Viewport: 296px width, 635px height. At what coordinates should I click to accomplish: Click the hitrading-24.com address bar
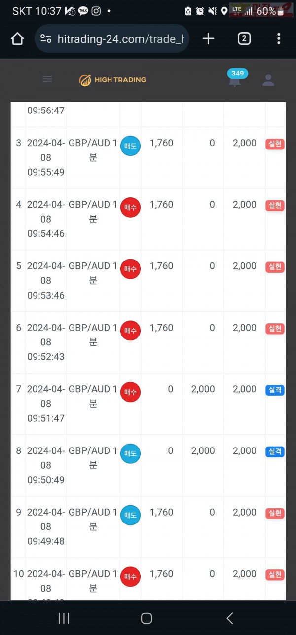click(x=112, y=38)
